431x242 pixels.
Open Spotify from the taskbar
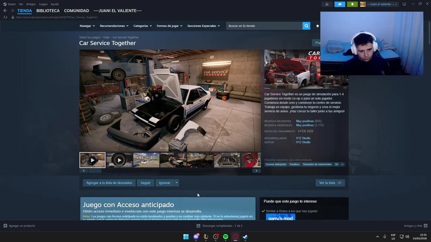(226, 237)
